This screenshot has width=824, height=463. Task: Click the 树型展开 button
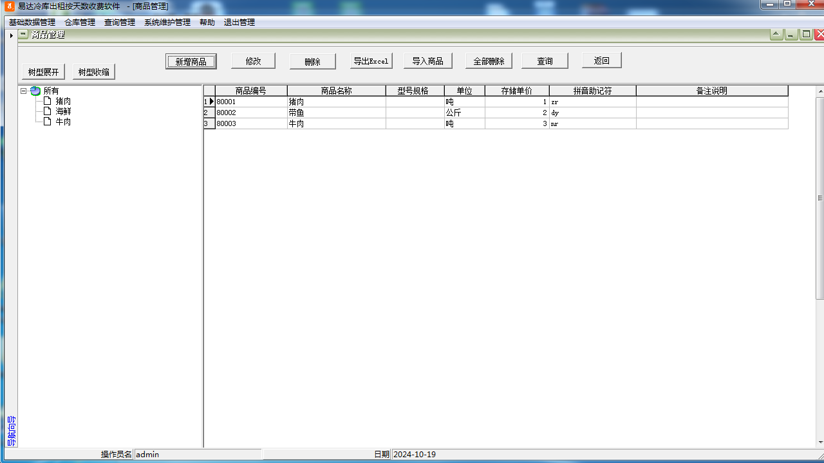coord(43,72)
